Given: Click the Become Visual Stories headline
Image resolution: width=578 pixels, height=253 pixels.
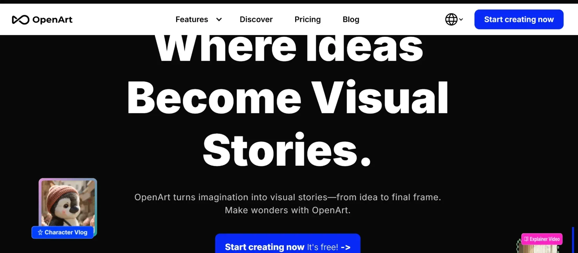Looking at the screenshot, I should tap(288, 124).
